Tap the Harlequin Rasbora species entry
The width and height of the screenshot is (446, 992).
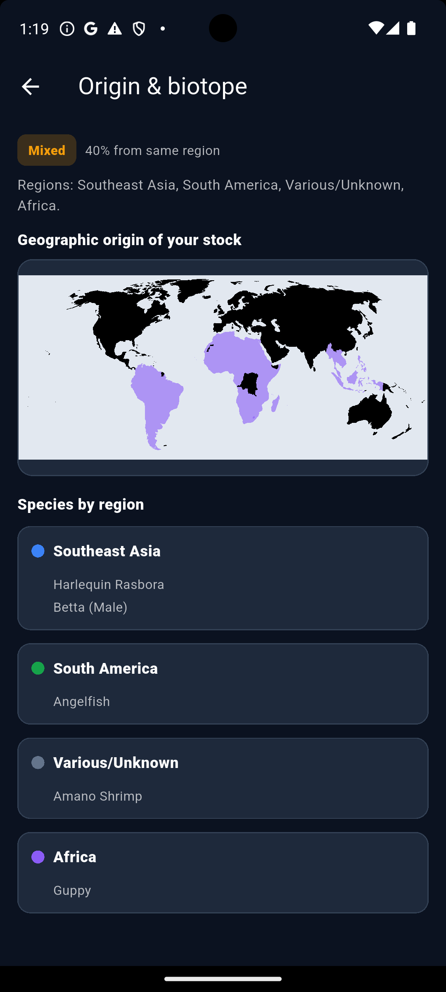click(109, 584)
